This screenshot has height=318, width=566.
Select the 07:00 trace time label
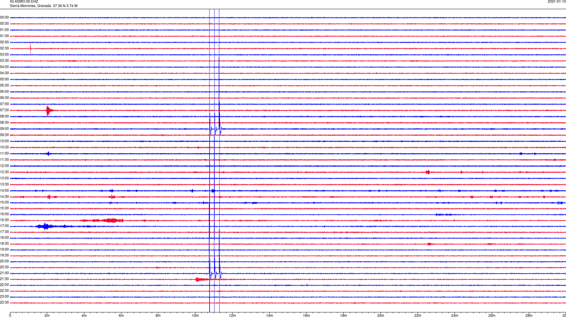4,104
